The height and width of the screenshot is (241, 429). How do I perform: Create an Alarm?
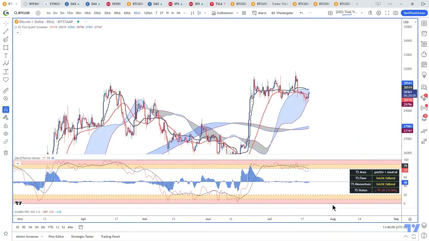tap(259, 13)
